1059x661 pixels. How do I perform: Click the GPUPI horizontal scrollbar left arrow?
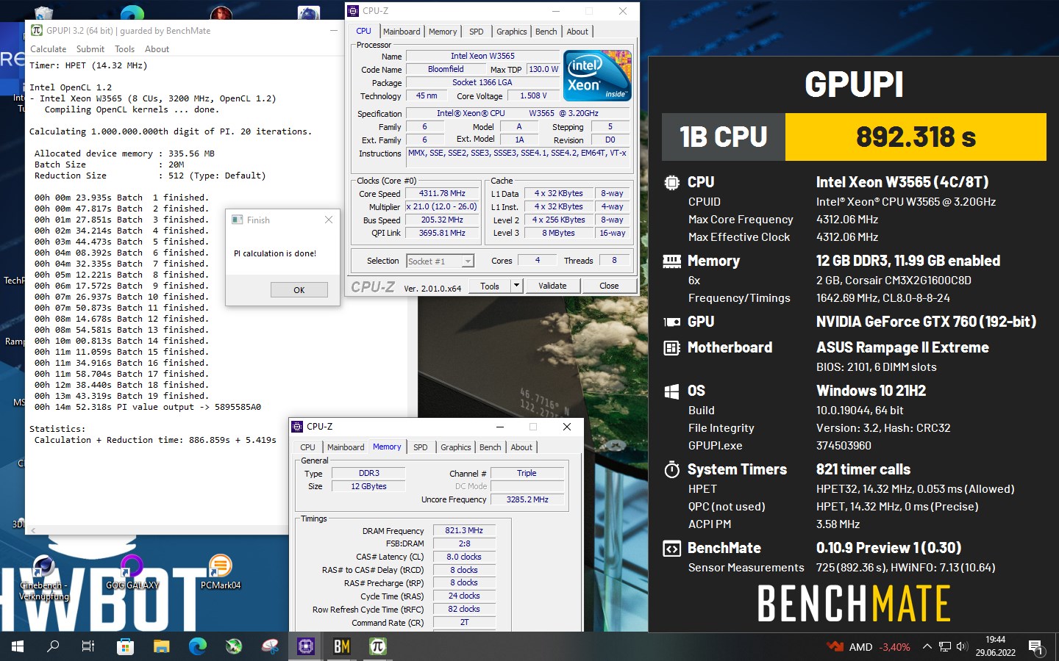point(33,530)
